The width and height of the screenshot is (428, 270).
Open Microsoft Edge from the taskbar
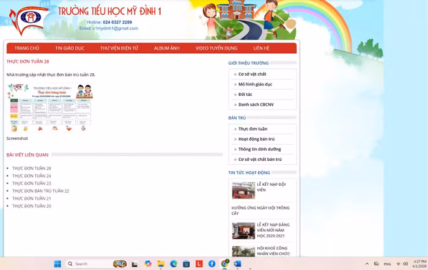pos(174,264)
